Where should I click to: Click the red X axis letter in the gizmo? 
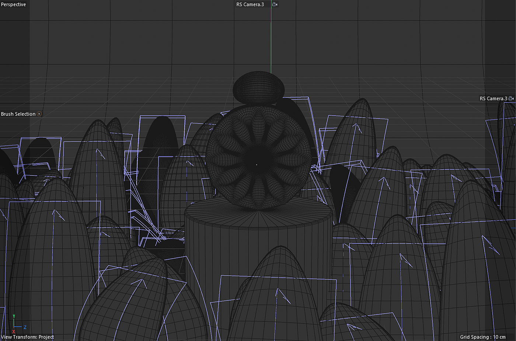tap(14, 332)
